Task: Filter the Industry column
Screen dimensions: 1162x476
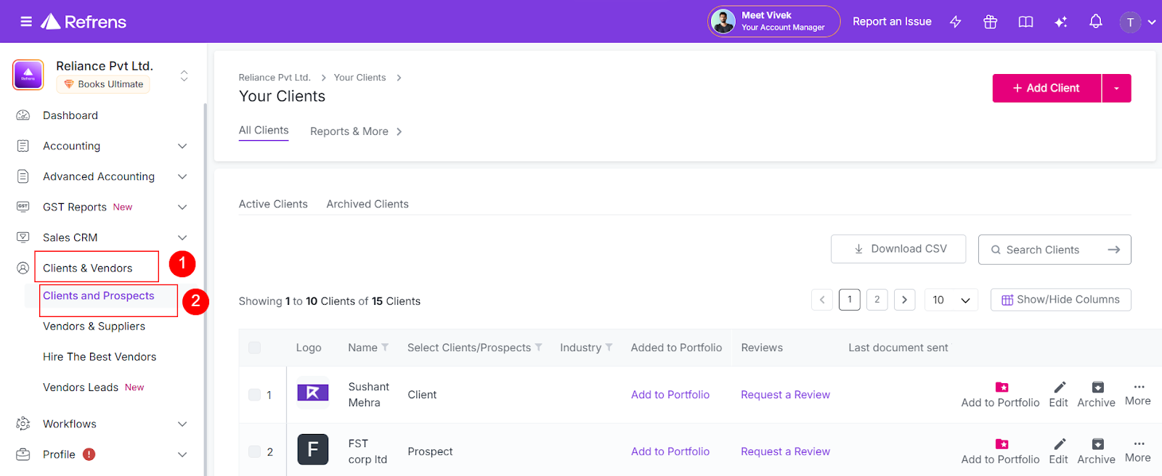Action: tap(609, 348)
